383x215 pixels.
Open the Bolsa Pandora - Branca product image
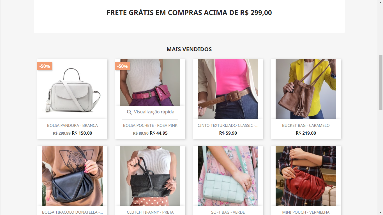pyautogui.click(x=72, y=89)
